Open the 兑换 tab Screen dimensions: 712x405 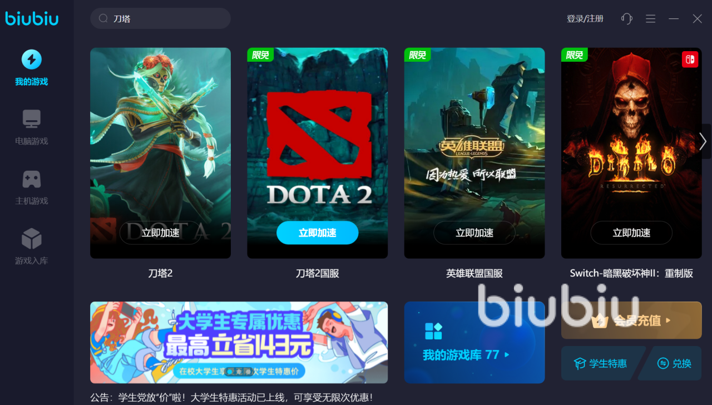pyautogui.click(x=674, y=363)
